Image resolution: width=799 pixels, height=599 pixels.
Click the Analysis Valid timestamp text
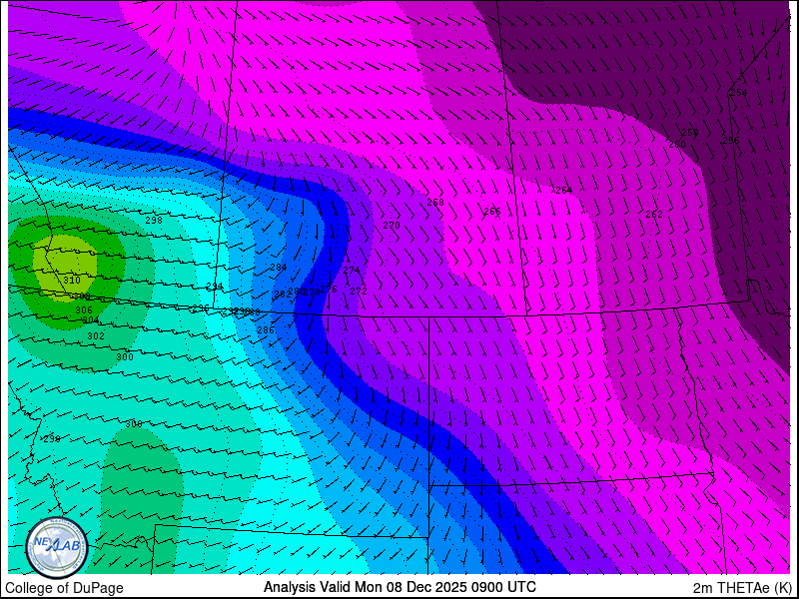[399, 587]
